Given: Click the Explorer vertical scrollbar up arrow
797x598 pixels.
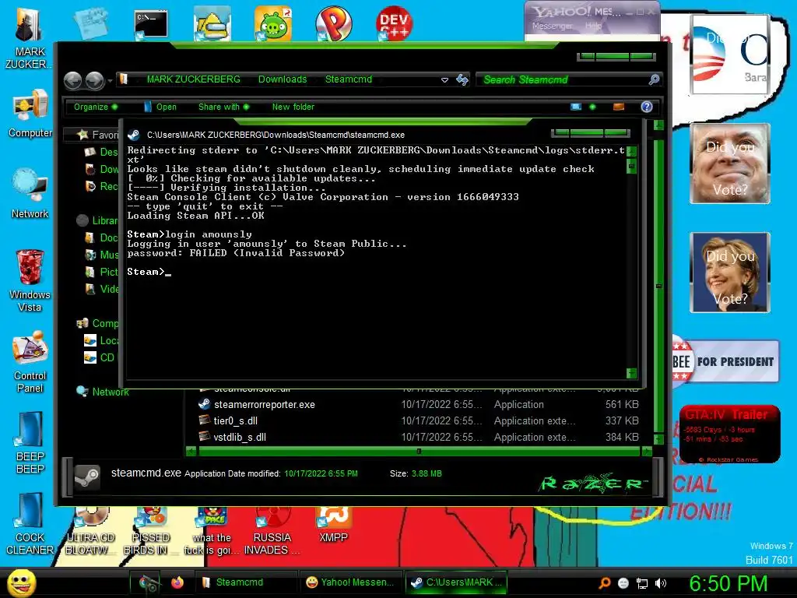Looking at the screenshot, I should [x=658, y=125].
